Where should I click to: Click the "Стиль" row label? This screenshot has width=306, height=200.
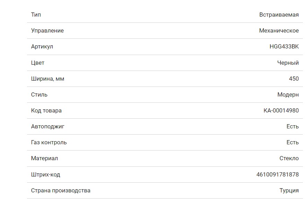pyautogui.click(x=39, y=95)
